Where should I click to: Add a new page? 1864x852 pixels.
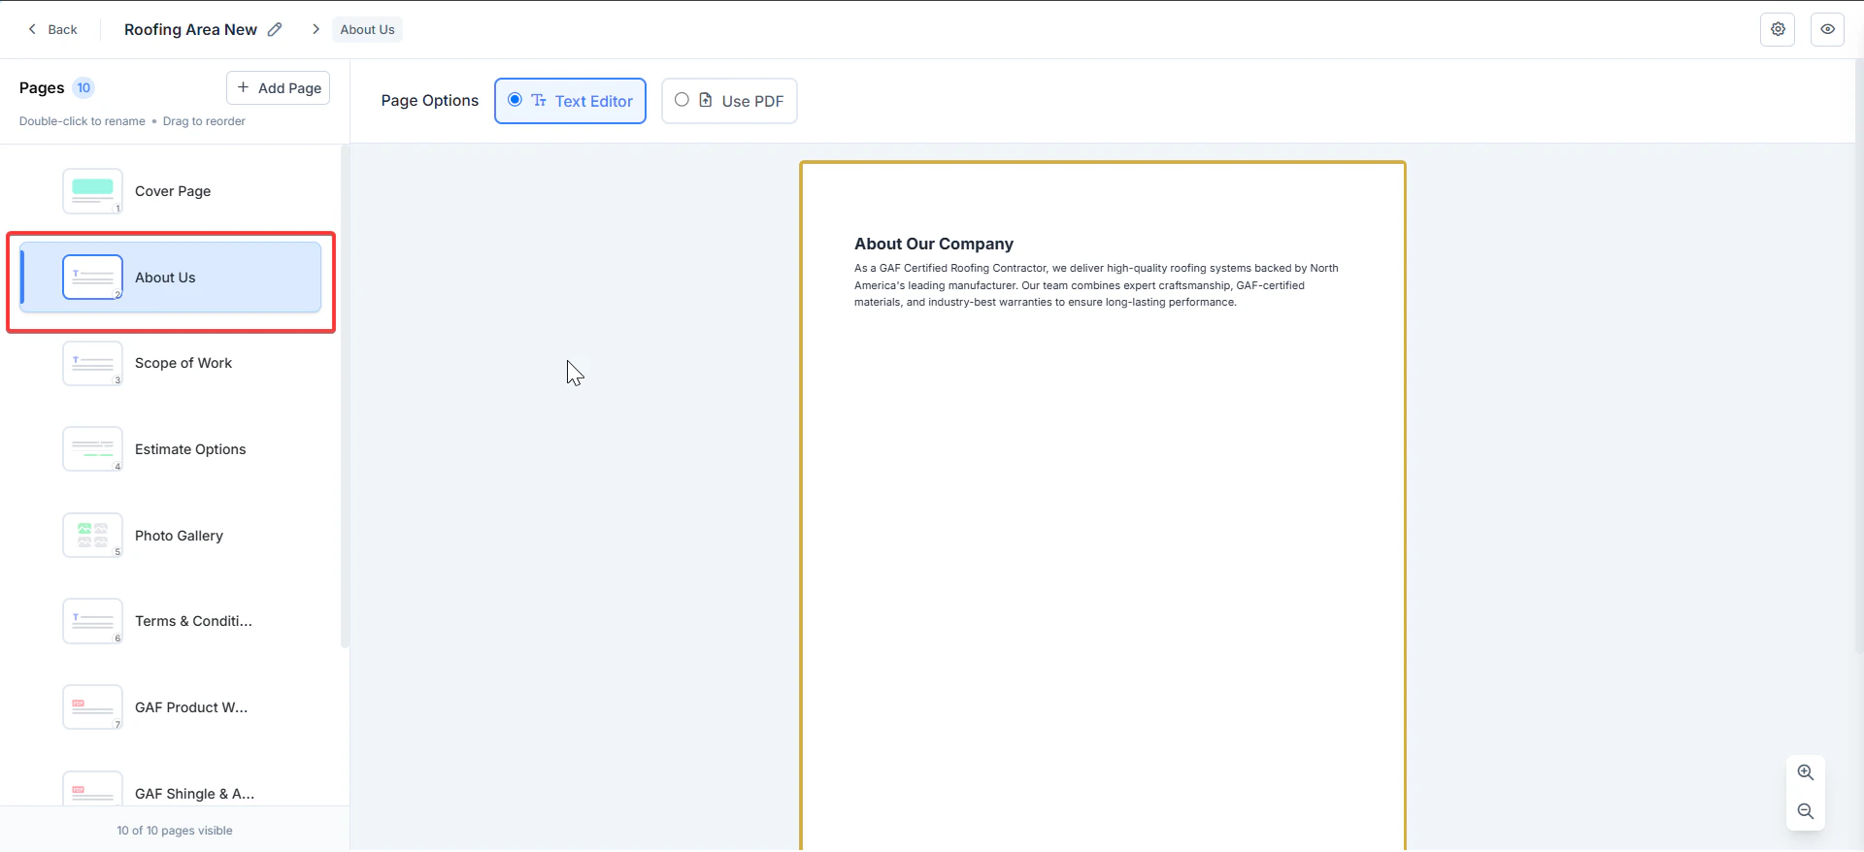point(278,87)
